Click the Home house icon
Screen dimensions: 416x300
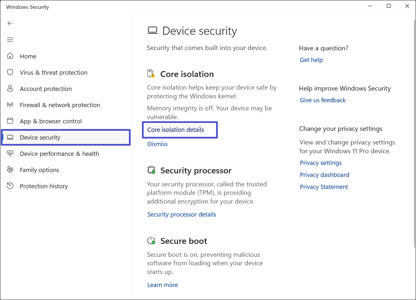[10, 56]
